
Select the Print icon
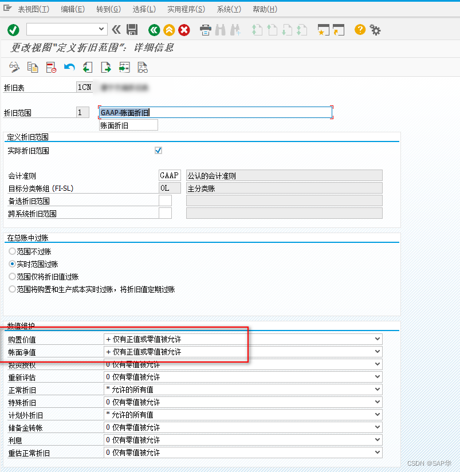pos(205,30)
